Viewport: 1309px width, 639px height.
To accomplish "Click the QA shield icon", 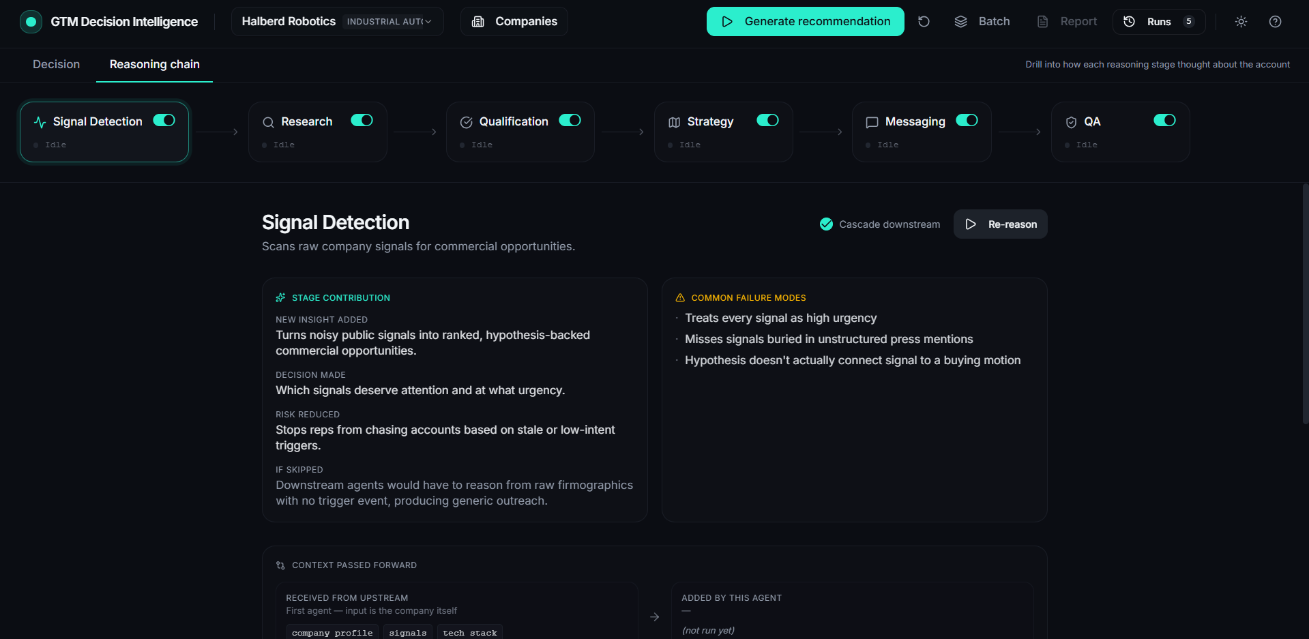I will coord(1071,122).
